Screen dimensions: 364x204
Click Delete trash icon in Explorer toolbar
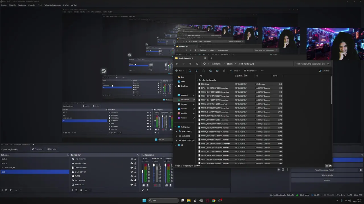224,71
